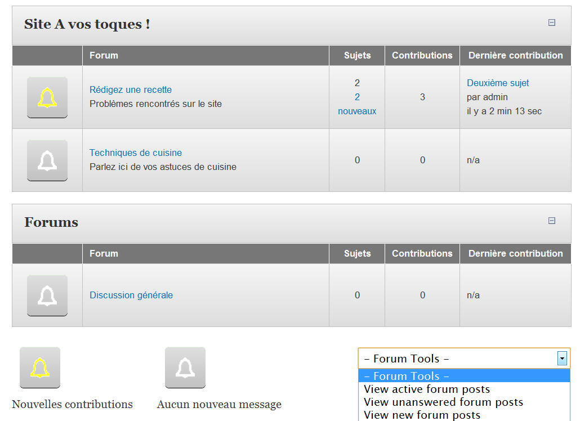
Task: Click the white Aucun nouveau message legend icon
Action: [185, 368]
